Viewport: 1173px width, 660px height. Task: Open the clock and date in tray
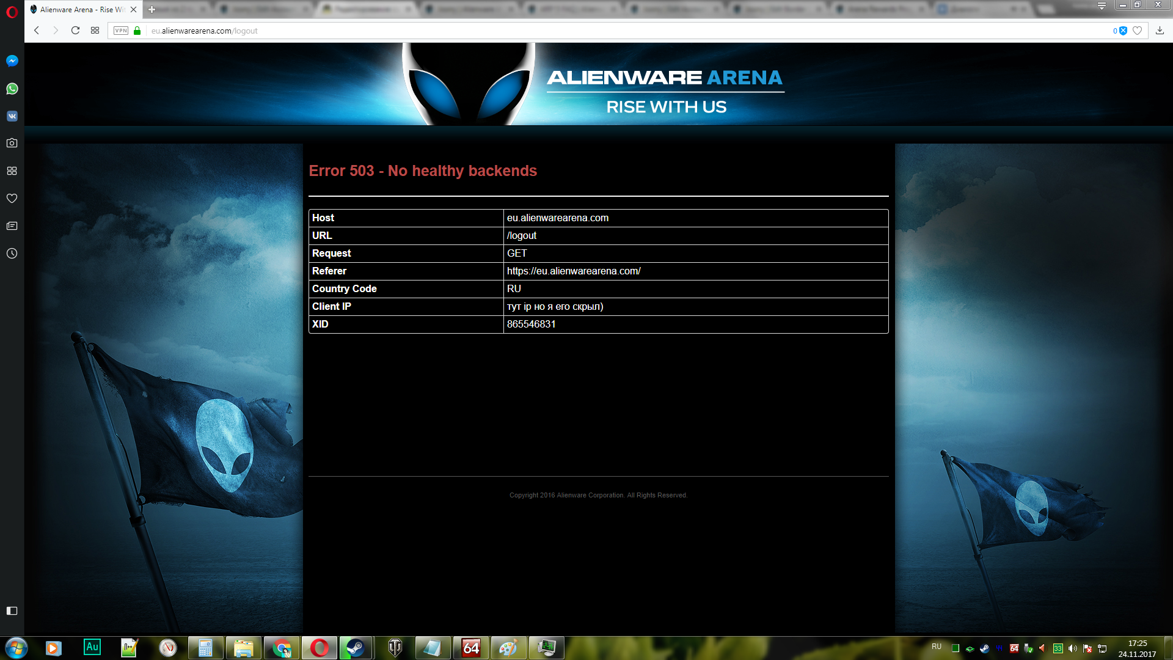tap(1137, 648)
